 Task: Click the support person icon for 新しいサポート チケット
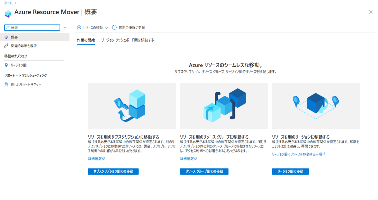[x=6, y=84]
